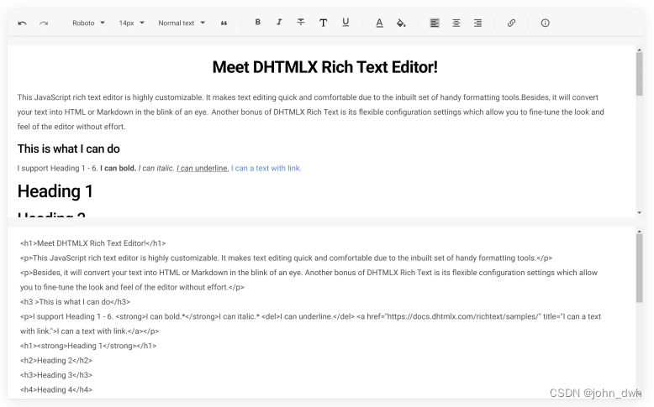The image size is (654, 407).
Task: Click the clear formatting T icon
Action: (x=323, y=23)
